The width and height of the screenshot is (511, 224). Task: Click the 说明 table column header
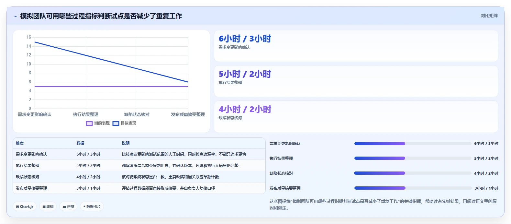tap(126, 143)
